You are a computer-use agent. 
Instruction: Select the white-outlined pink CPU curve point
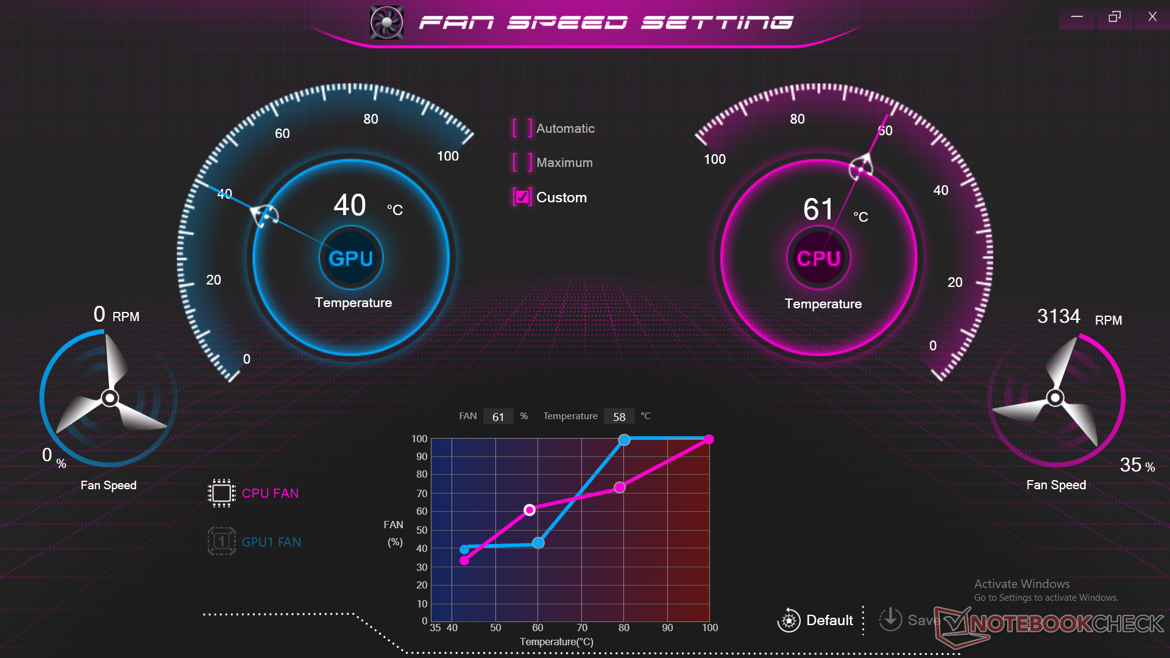point(530,510)
